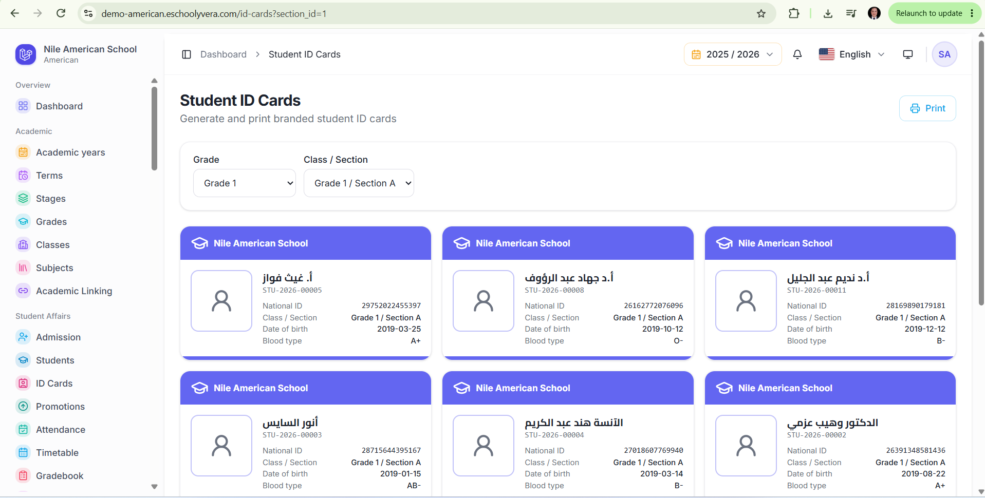
Task: Toggle the sidebar panel icon
Action: [187, 54]
